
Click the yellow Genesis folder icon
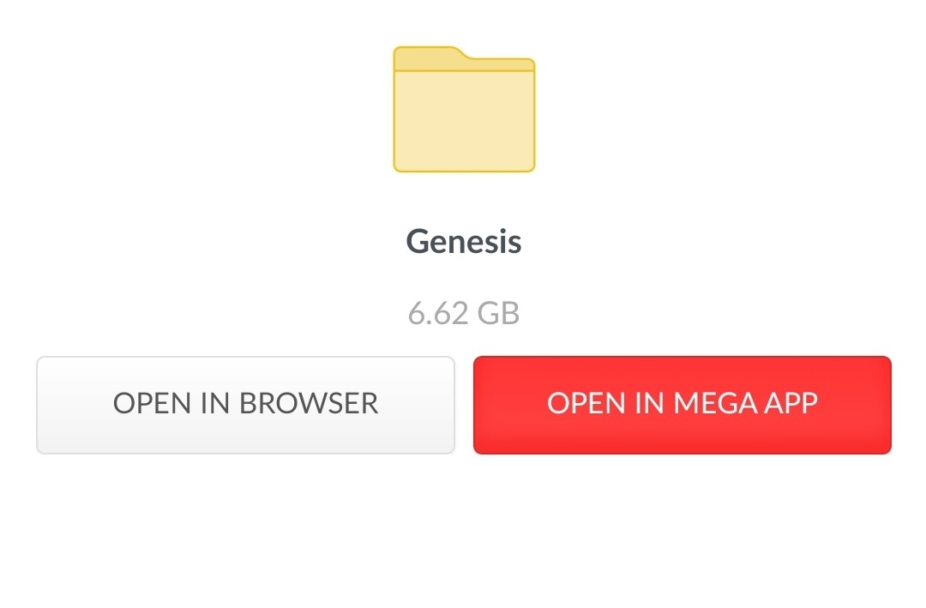(x=464, y=109)
